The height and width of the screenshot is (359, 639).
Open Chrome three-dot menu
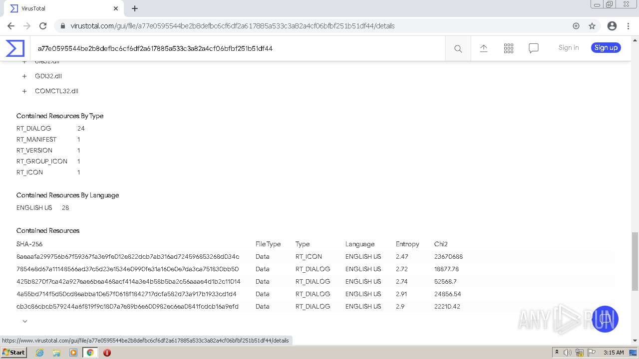pos(628,26)
